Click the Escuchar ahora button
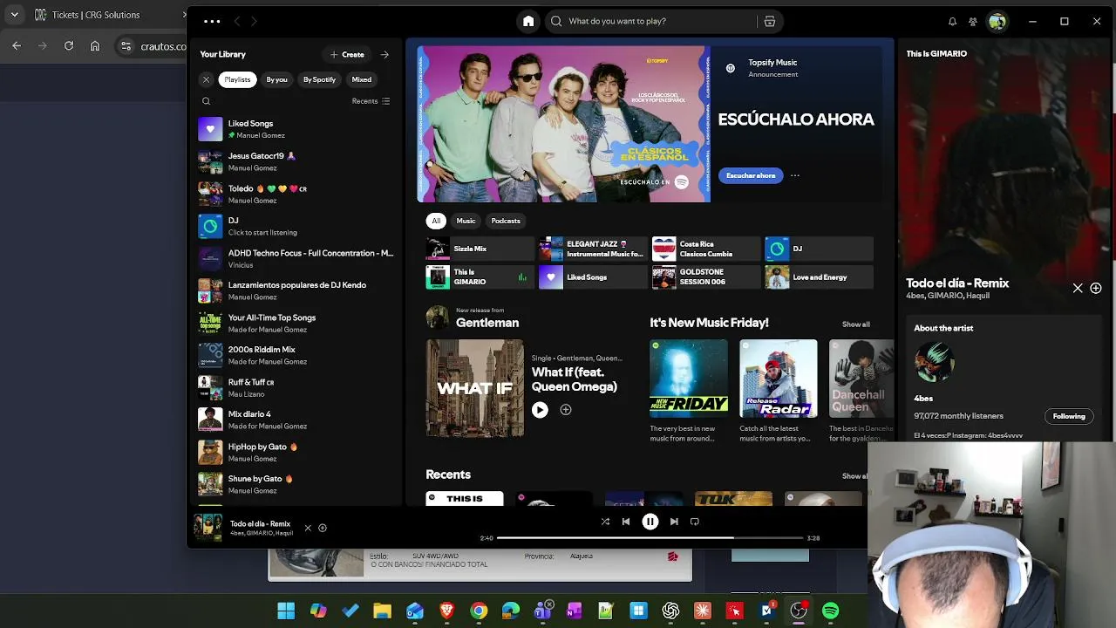Screen dimensions: 1116x628 [751, 175]
